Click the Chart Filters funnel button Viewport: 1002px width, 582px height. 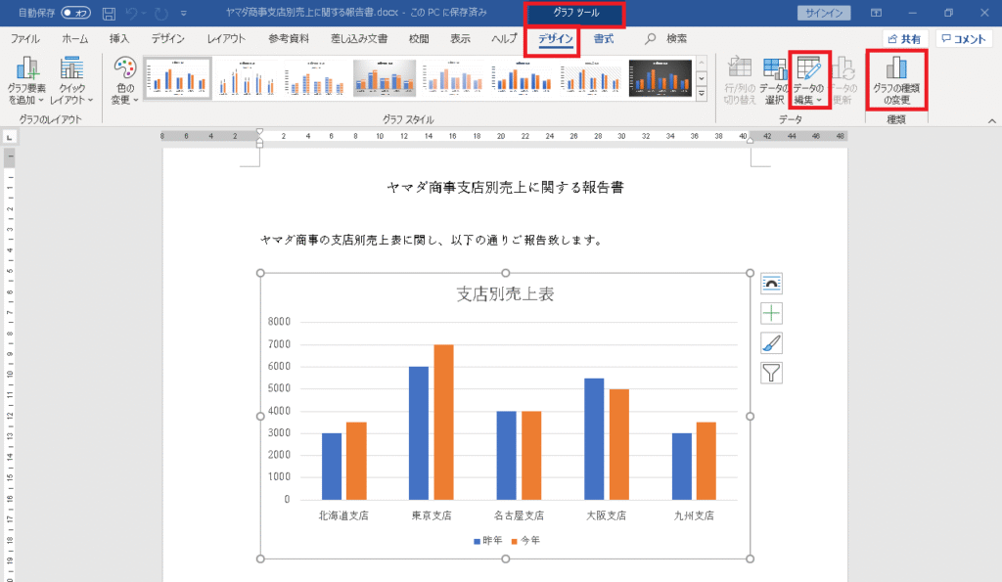[771, 373]
